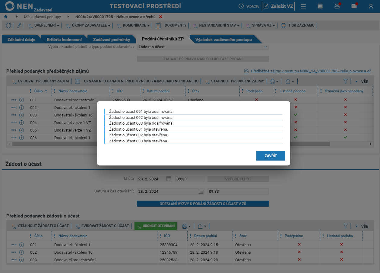This screenshot has width=380, height=273.
Task: Click the refresh icon in toolbar
Action: (x=8, y=26)
